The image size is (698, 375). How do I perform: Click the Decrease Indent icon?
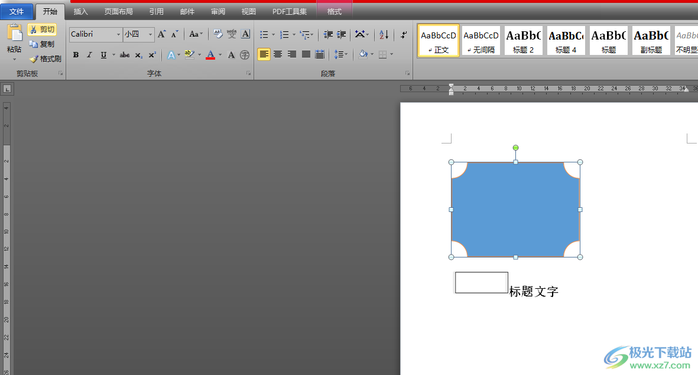(328, 34)
